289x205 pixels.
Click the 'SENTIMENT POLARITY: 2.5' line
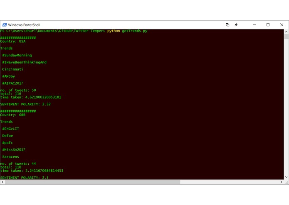pyautogui.click(x=25, y=178)
